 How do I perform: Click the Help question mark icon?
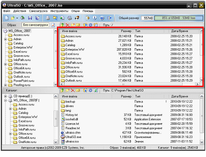point(102,18)
